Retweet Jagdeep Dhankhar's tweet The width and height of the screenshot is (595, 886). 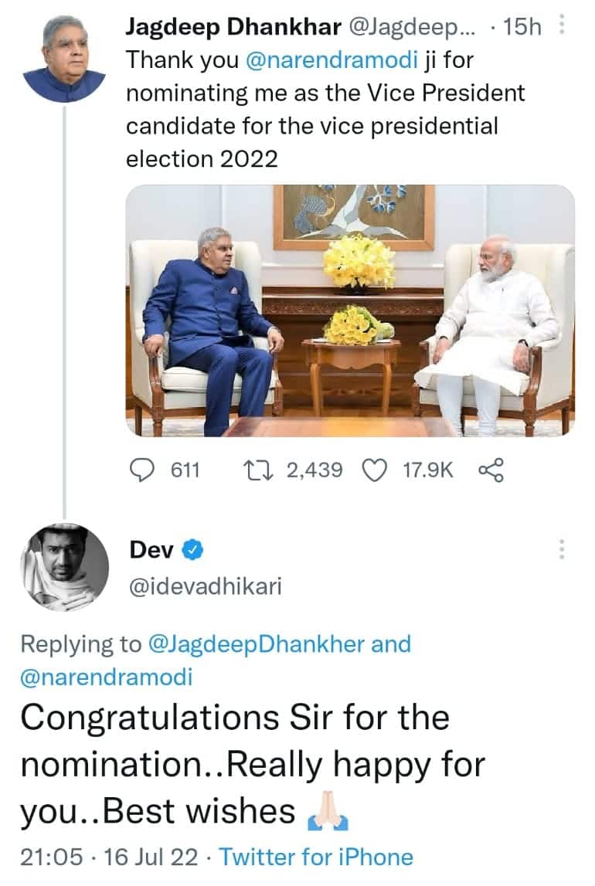(255, 470)
